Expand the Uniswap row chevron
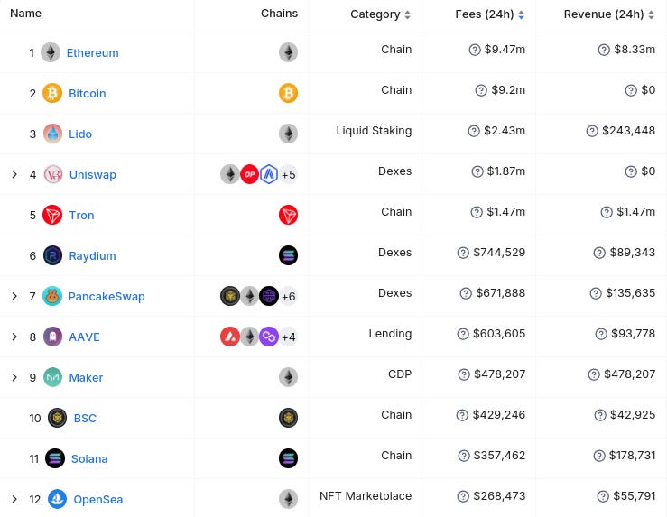Screen dimensions: 667x517 pyautogui.click(x=14, y=174)
